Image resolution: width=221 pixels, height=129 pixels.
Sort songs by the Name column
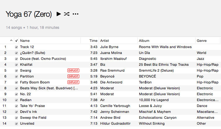(25, 41)
